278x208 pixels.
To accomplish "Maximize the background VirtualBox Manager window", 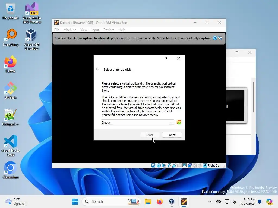I will [237, 53].
